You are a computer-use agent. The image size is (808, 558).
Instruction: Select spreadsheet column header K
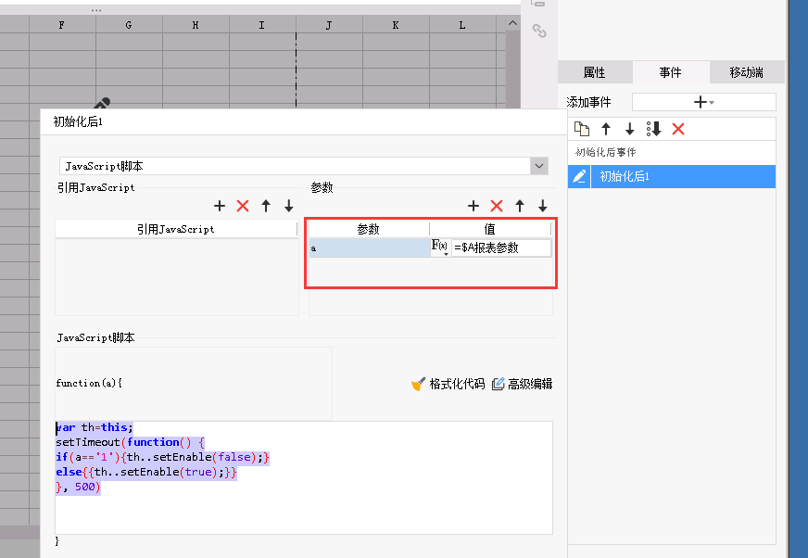(x=396, y=25)
